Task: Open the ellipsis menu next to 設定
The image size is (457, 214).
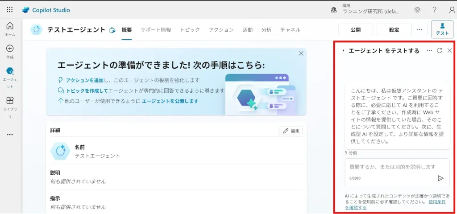Action: (x=419, y=29)
